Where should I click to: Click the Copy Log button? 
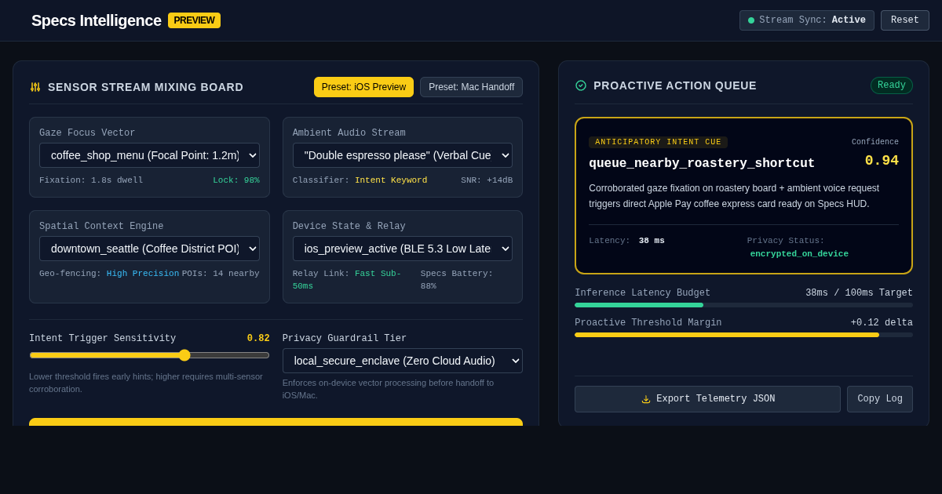click(880, 399)
